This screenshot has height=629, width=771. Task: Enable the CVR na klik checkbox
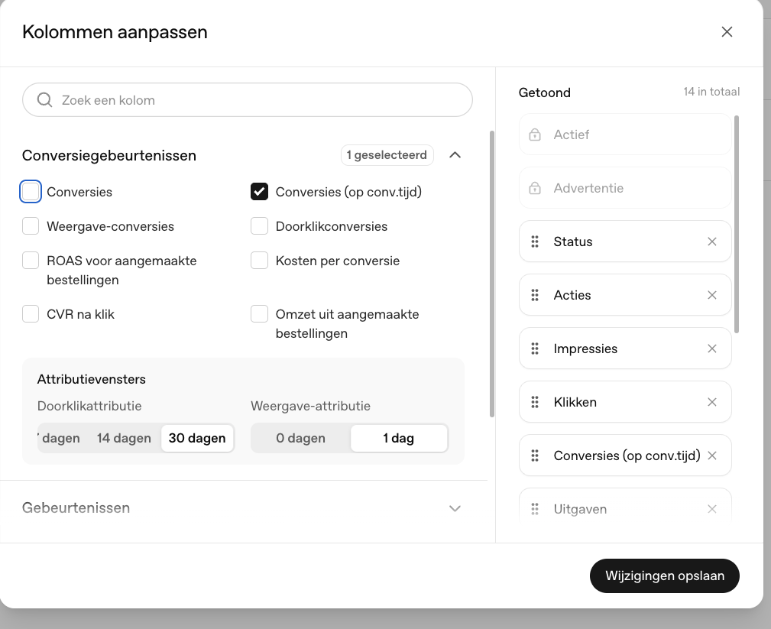pyautogui.click(x=31, y=314)
